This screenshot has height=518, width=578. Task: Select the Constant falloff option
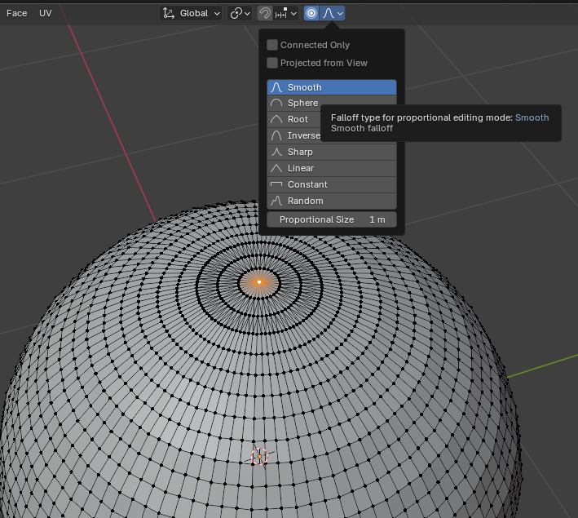332,184
